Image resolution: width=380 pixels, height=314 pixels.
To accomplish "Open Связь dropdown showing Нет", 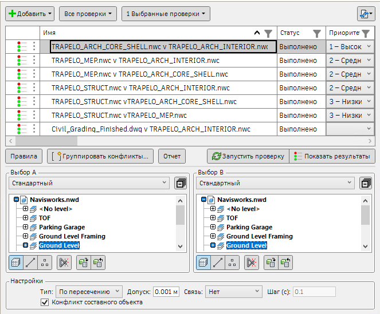I will (x=234, y=292).
